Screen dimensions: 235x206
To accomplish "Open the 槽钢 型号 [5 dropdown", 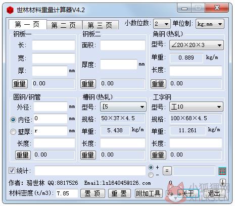I will pos(123,107).
